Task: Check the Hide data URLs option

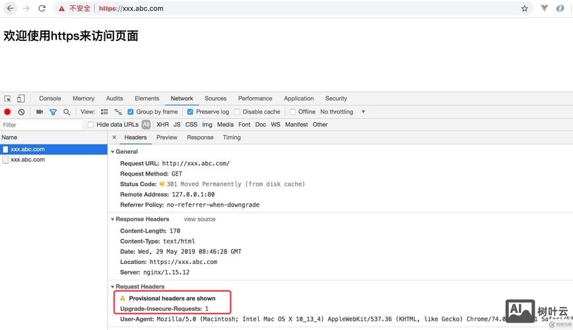Action: coord(91,125)
